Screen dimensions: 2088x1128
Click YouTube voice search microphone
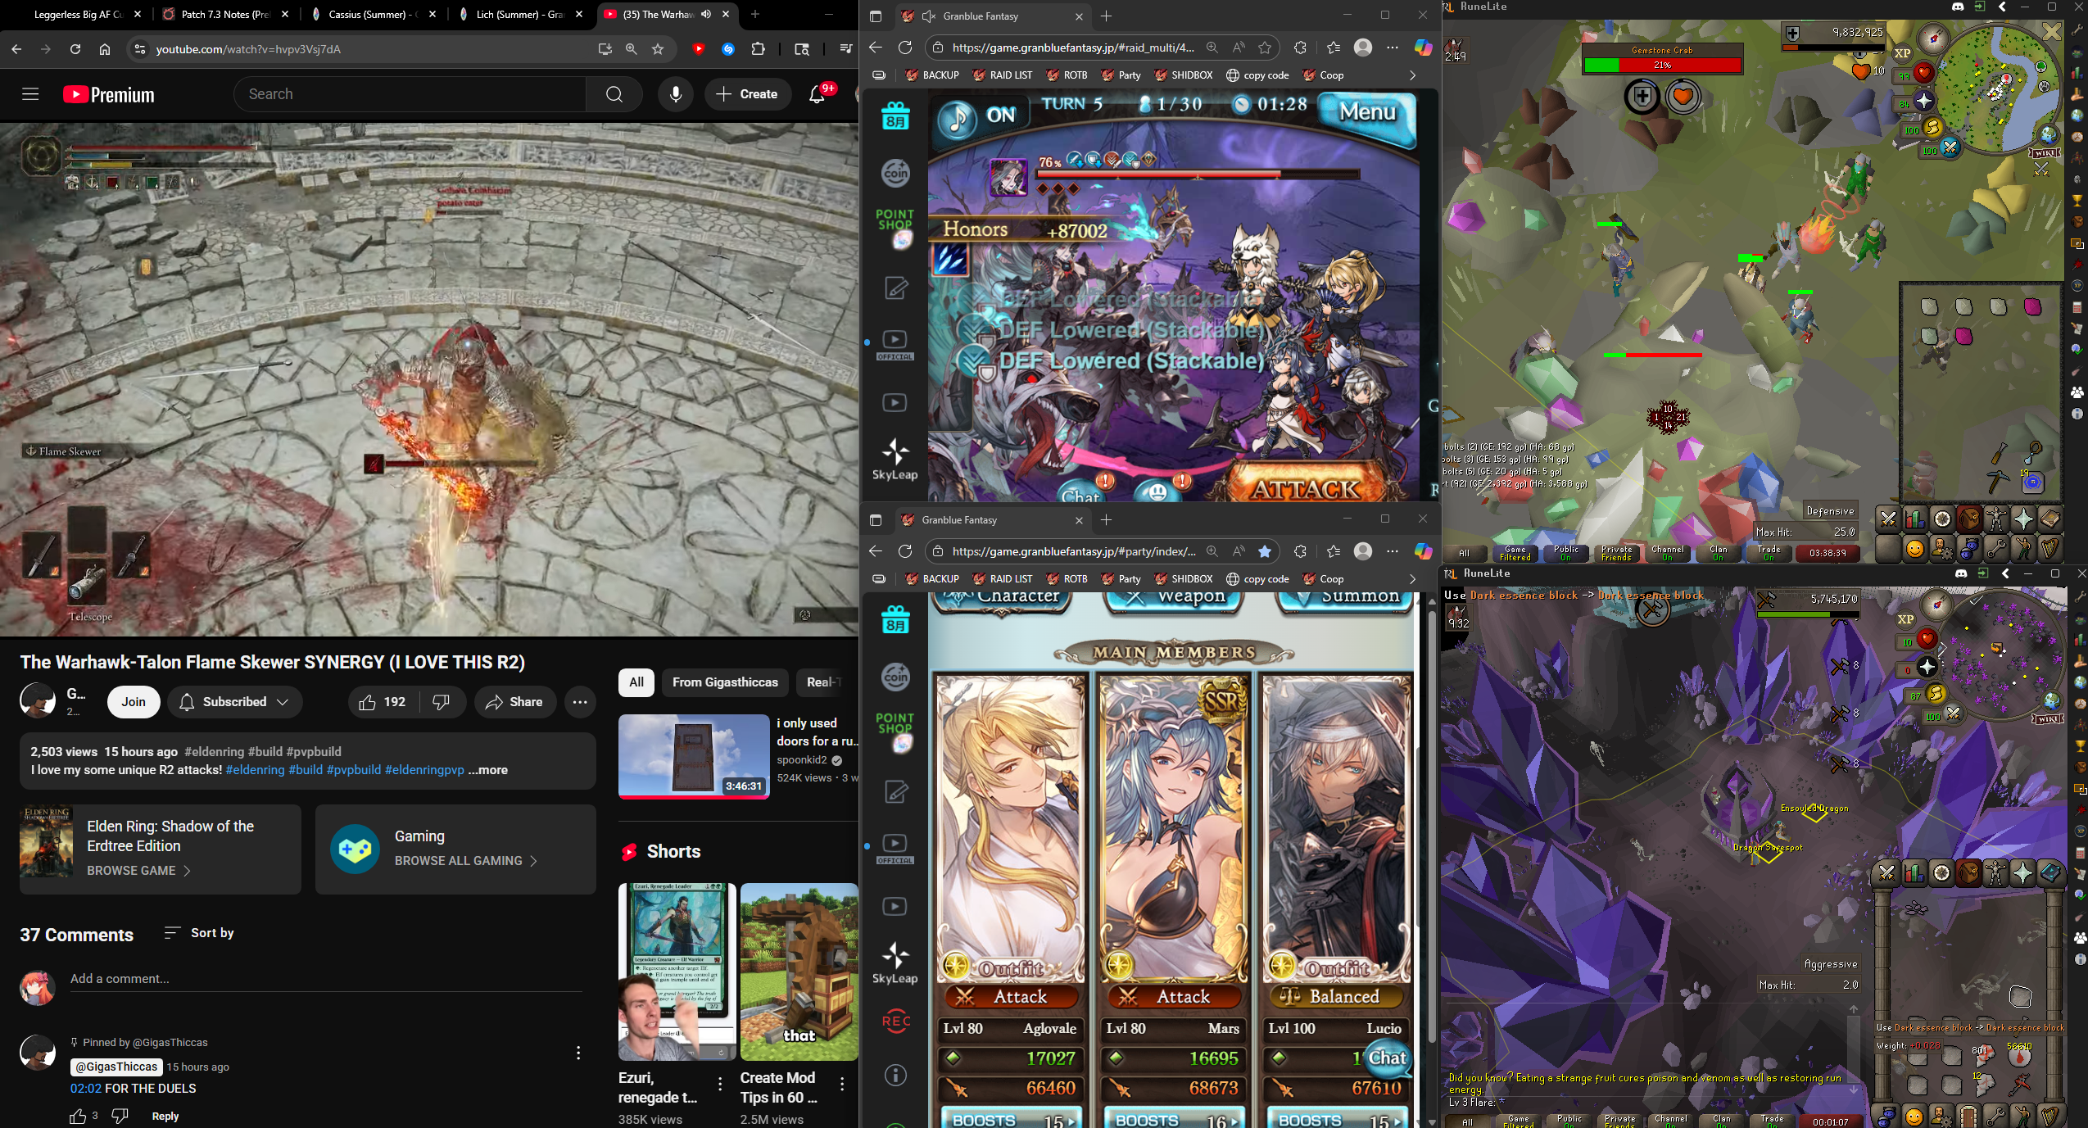tap(675, 94)
